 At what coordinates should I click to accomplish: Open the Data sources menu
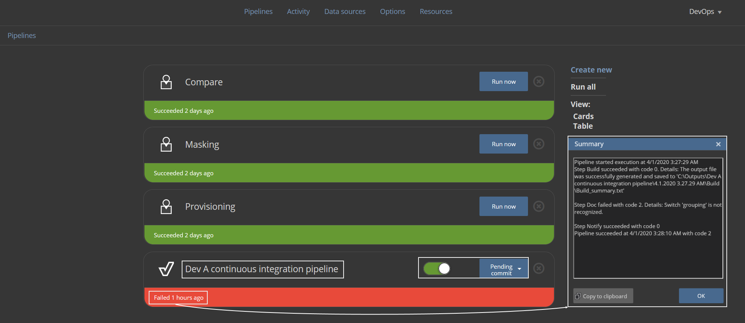[345, 12]
